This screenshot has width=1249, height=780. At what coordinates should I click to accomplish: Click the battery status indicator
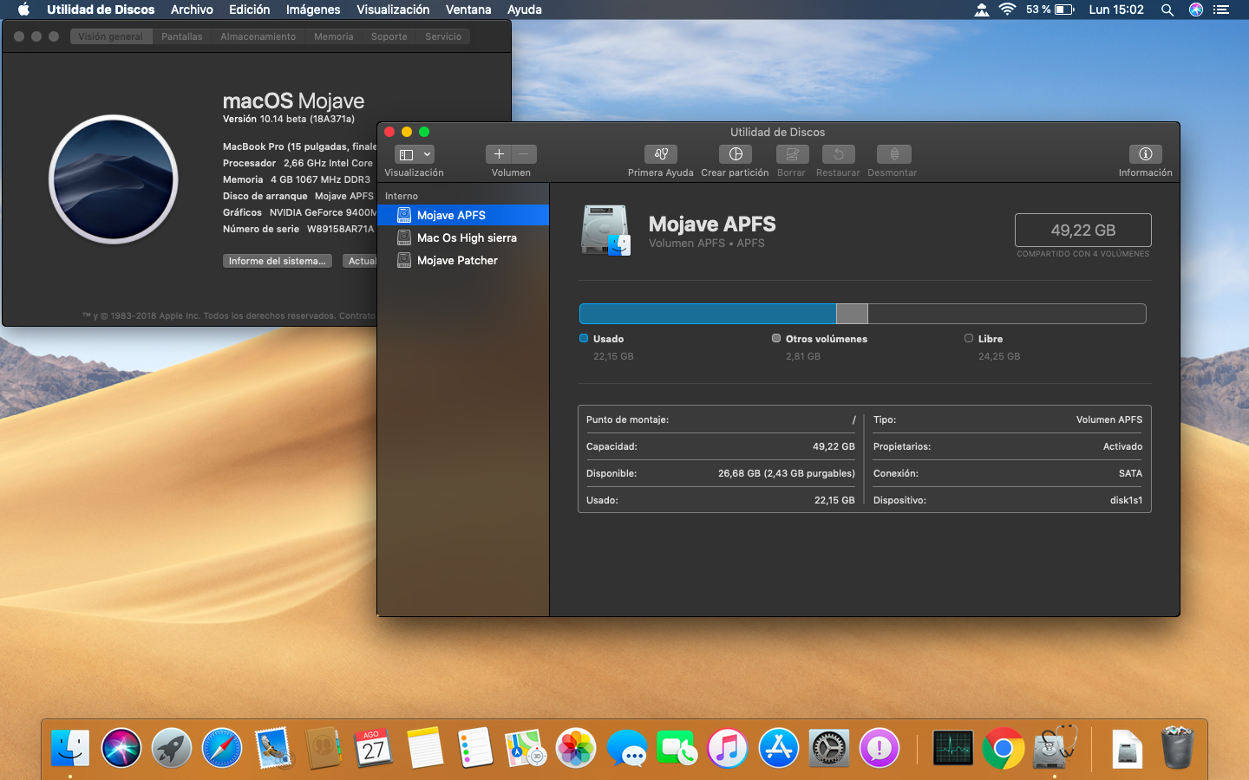[1050, 10]
